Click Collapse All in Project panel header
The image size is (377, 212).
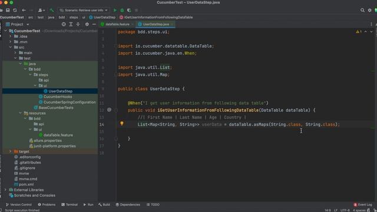pyautogui.click(x=78, y=24)
